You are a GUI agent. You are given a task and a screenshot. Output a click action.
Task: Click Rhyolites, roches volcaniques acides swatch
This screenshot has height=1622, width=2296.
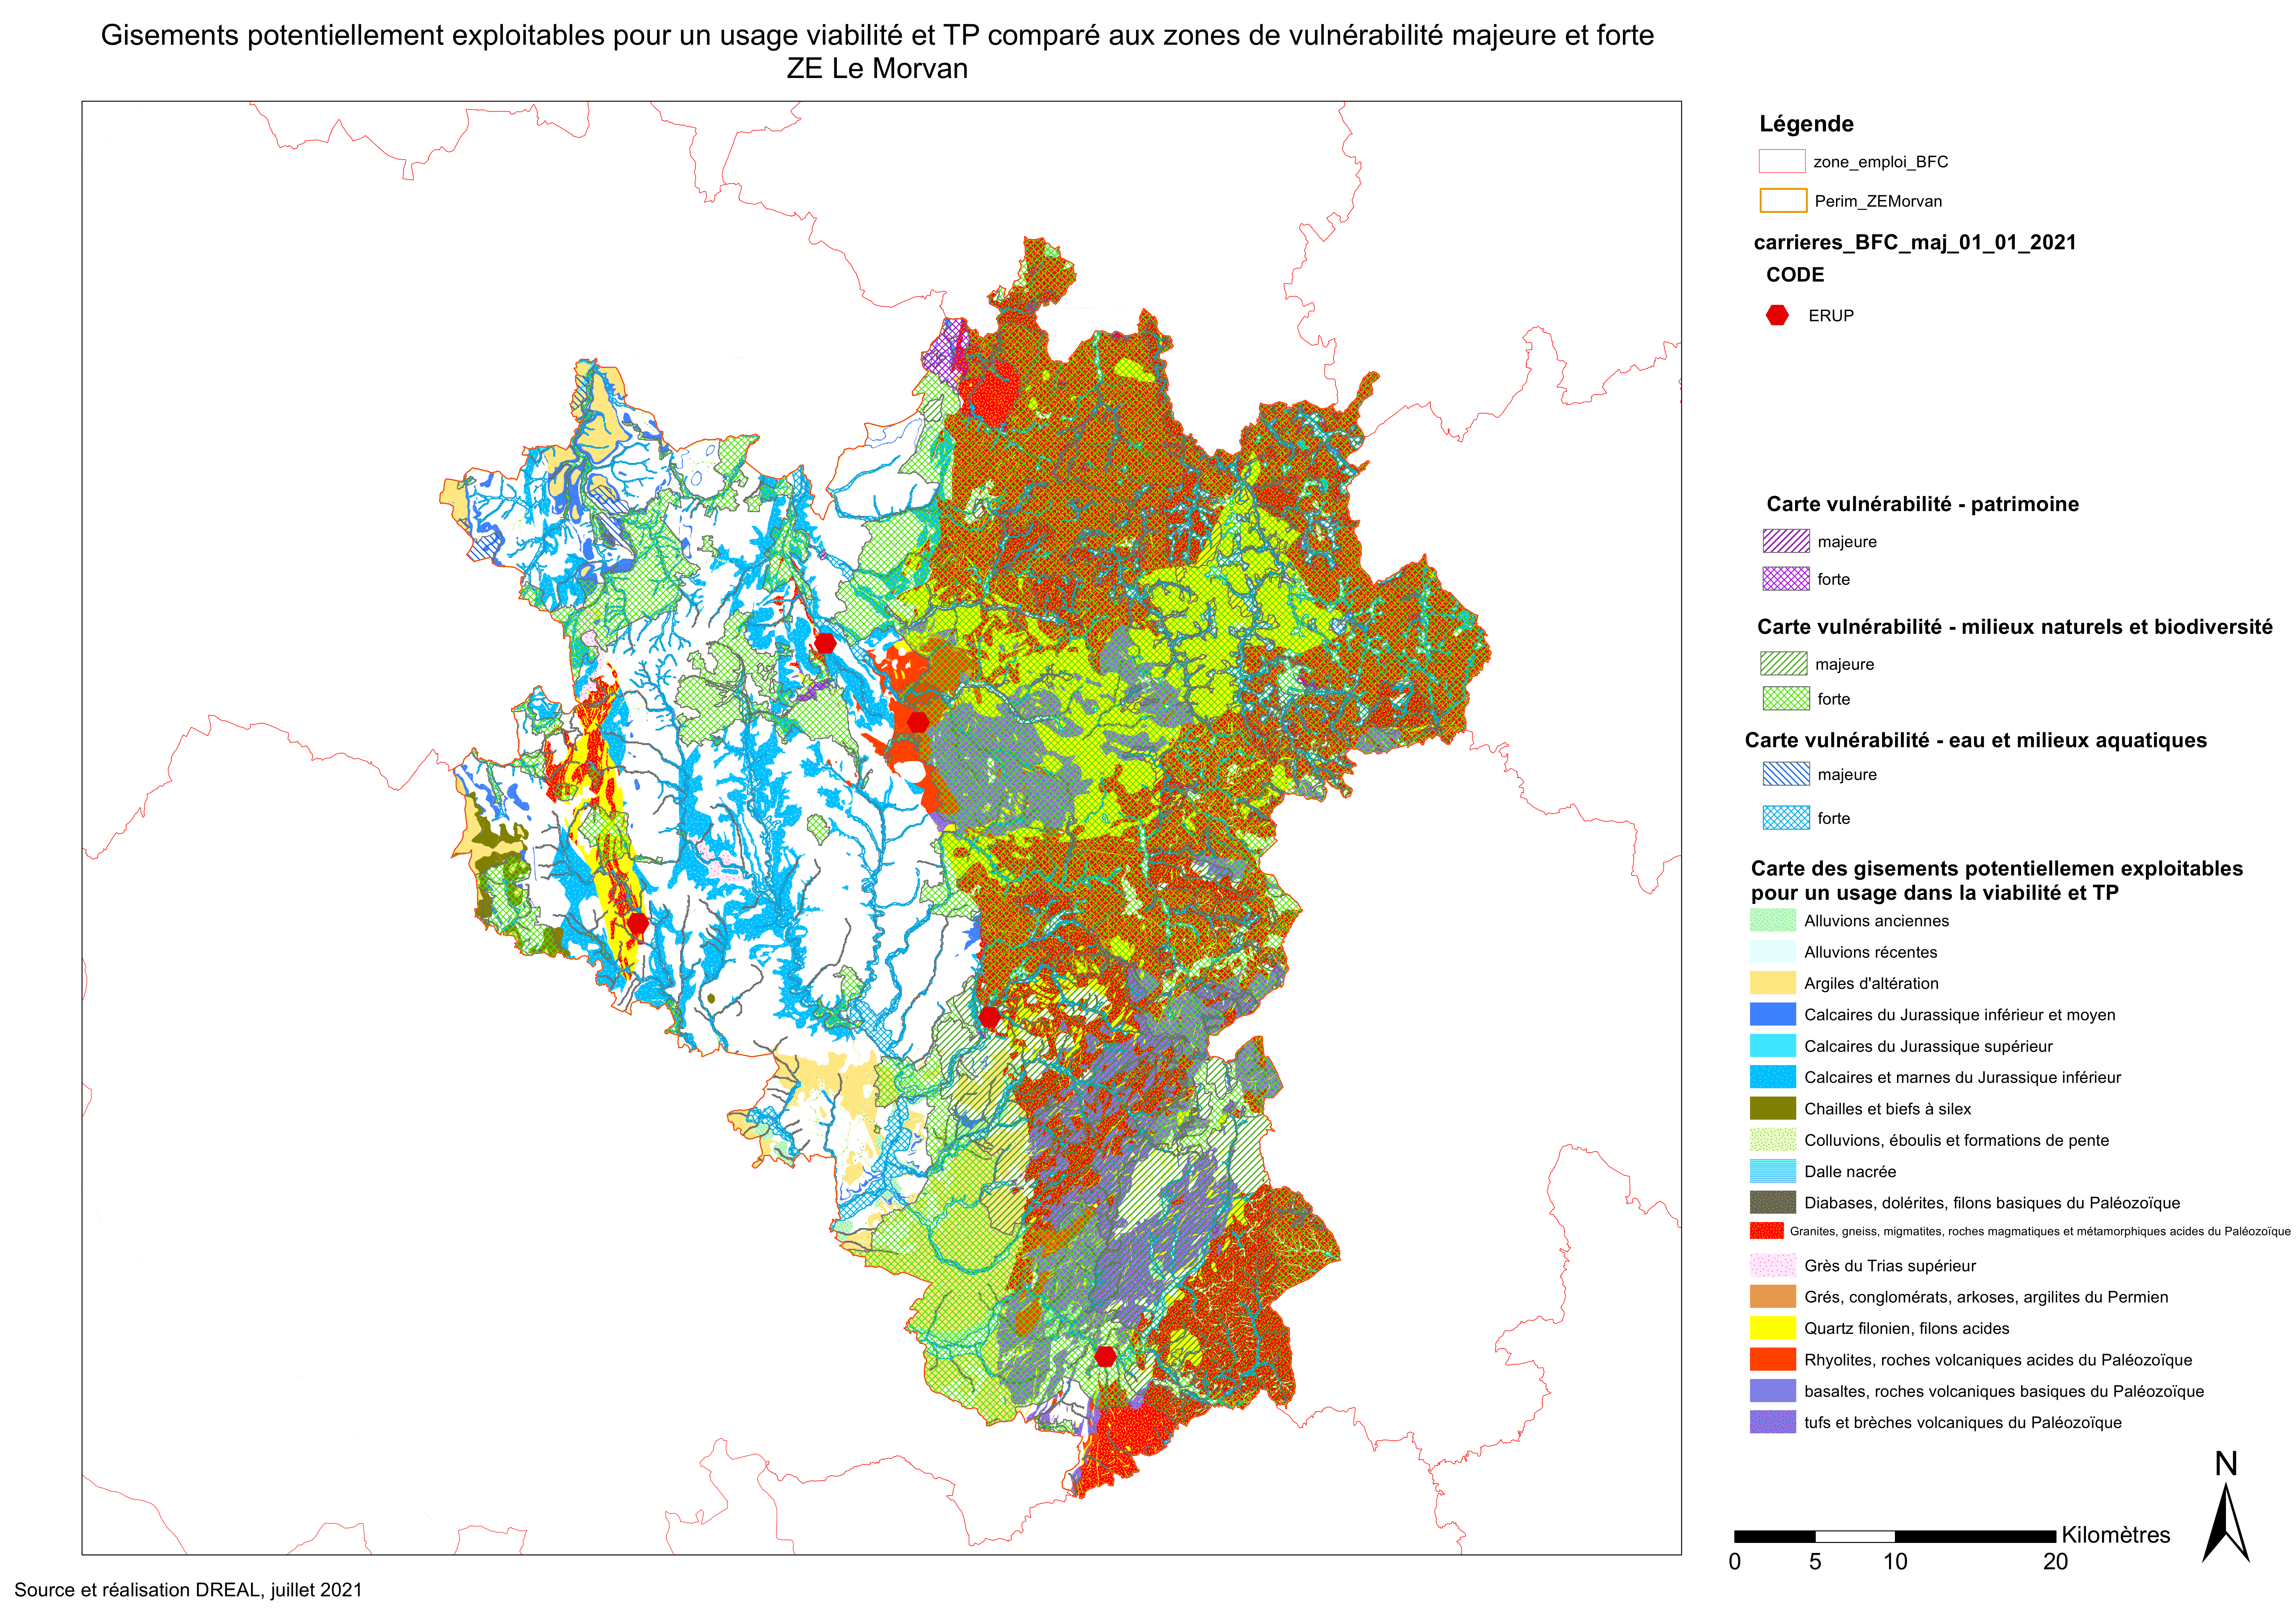(1773, 1359)
